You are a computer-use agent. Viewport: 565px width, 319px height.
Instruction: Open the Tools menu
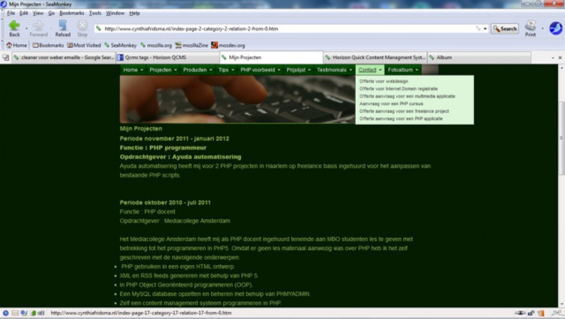95,13
